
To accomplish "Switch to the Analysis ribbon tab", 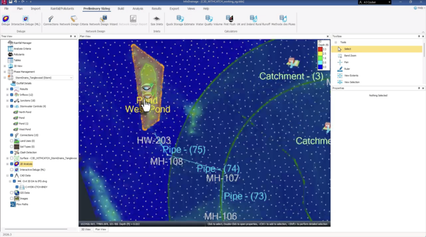I will click(138, 9).
